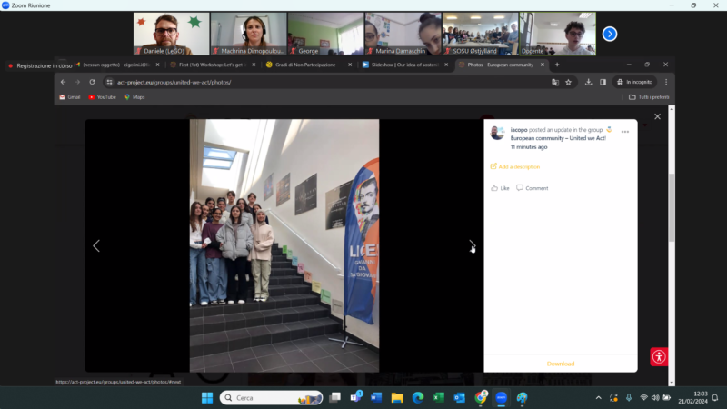Switch to the Gradi di Non Partecipazione tab
727x409 pixels.
click(x=304, y=65)
